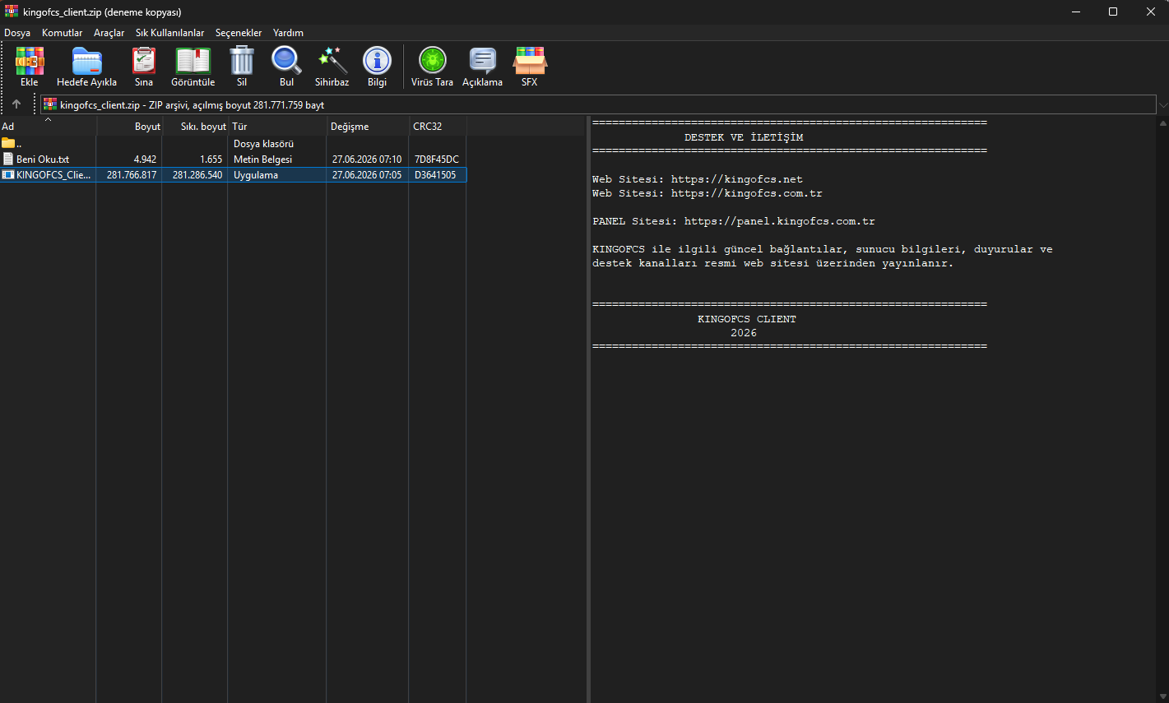Click the comment panel scrollbar down arrow
This screenshot has width=1169, height=703.
(x=1162, y=696)
